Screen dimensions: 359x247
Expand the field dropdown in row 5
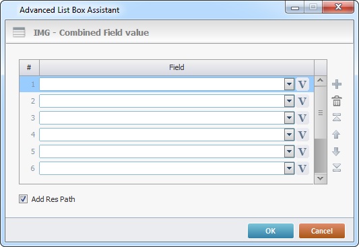(x=290, y=151)
